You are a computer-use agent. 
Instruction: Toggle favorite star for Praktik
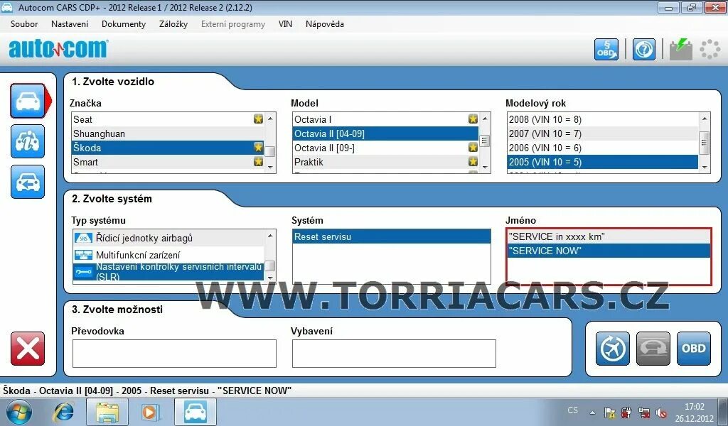[x=473, y=162]
